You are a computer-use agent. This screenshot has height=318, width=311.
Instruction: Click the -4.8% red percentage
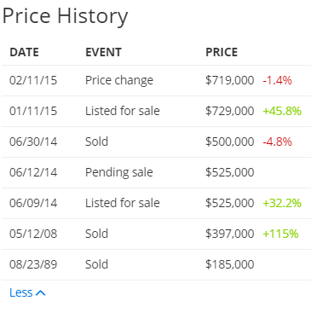tap(277, 142)
